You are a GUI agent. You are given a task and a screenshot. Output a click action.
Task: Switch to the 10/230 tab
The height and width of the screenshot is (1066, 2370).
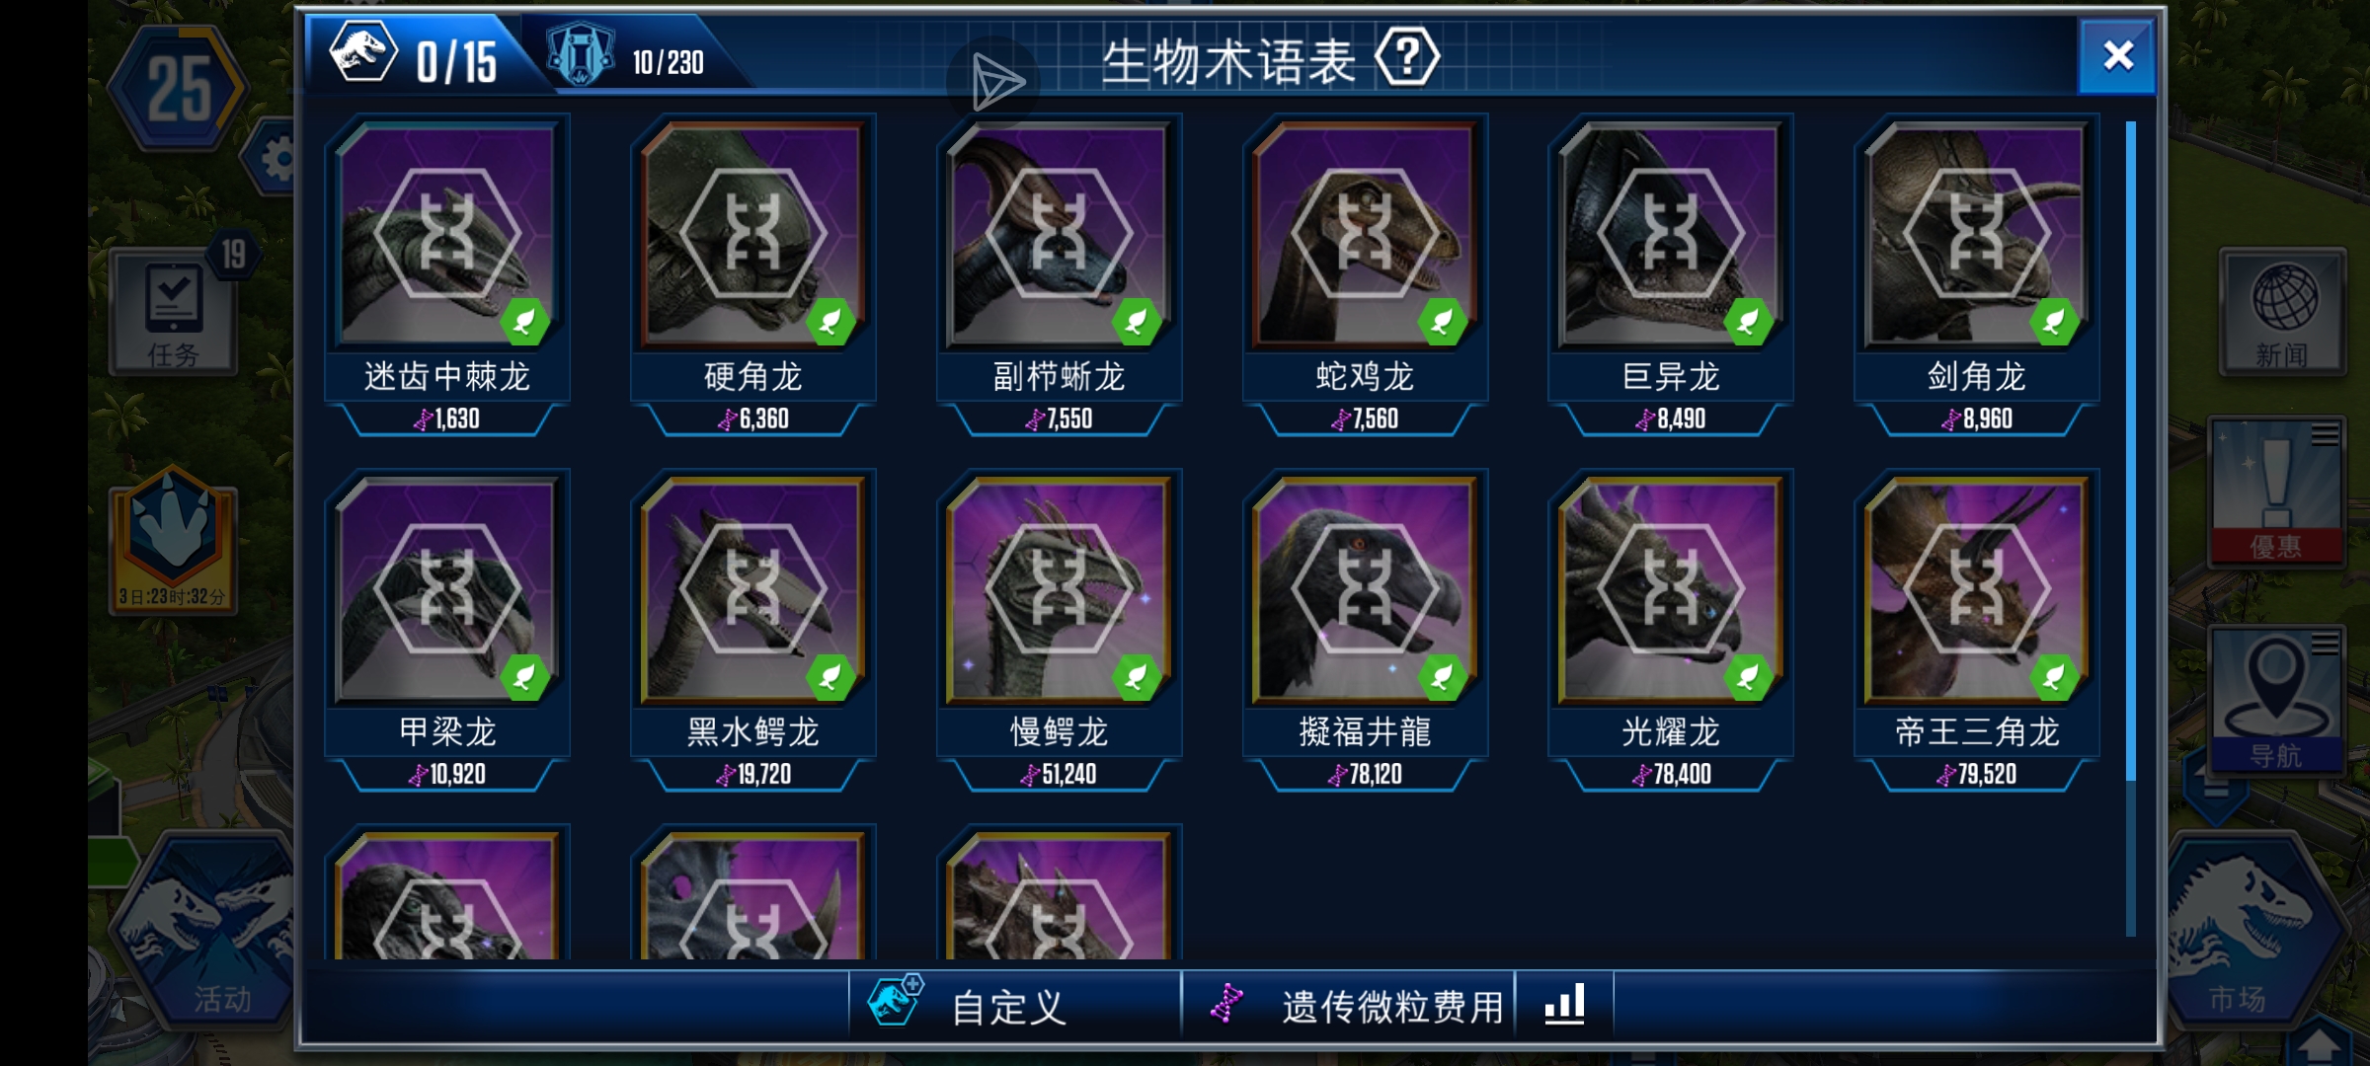tap(627, 59)
